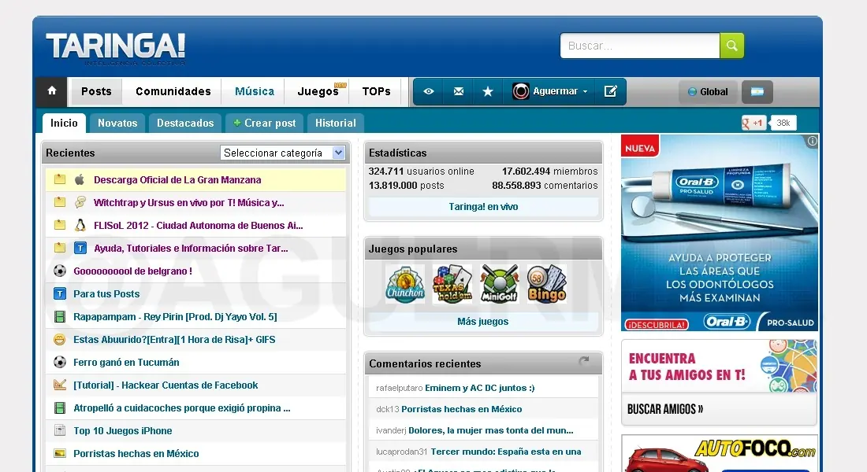Click the penguin icon beside FLISoL 2012
Screen dimensions: 867x472
coord(80,225)
